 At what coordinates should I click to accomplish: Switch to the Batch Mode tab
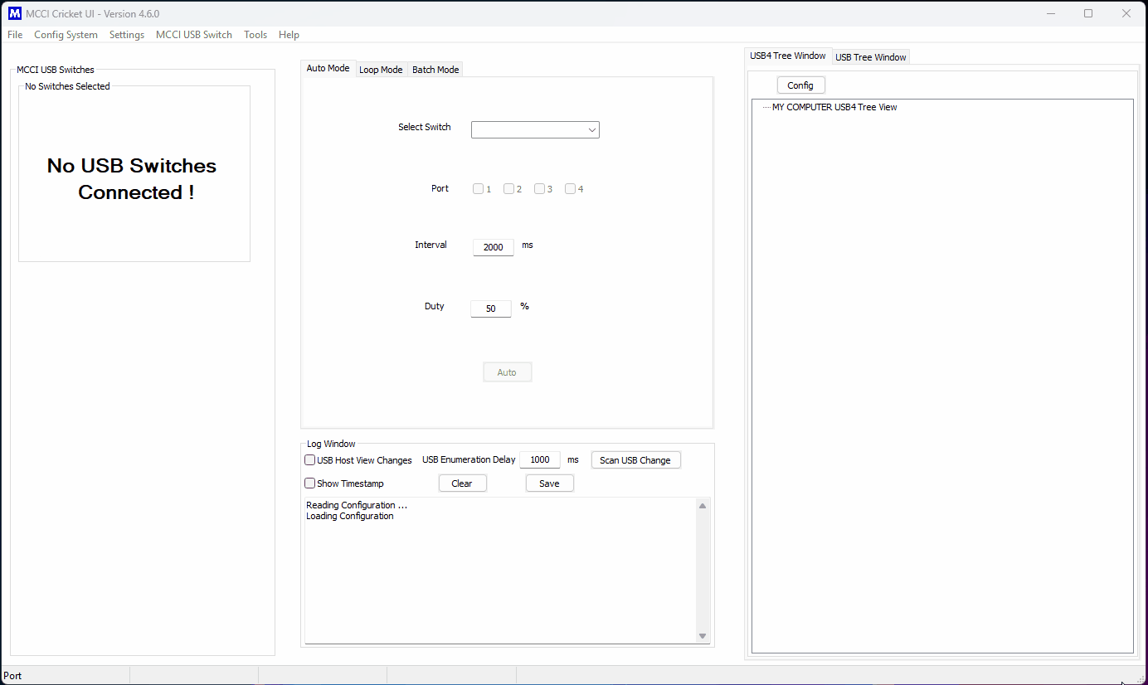tap(435, 70)
